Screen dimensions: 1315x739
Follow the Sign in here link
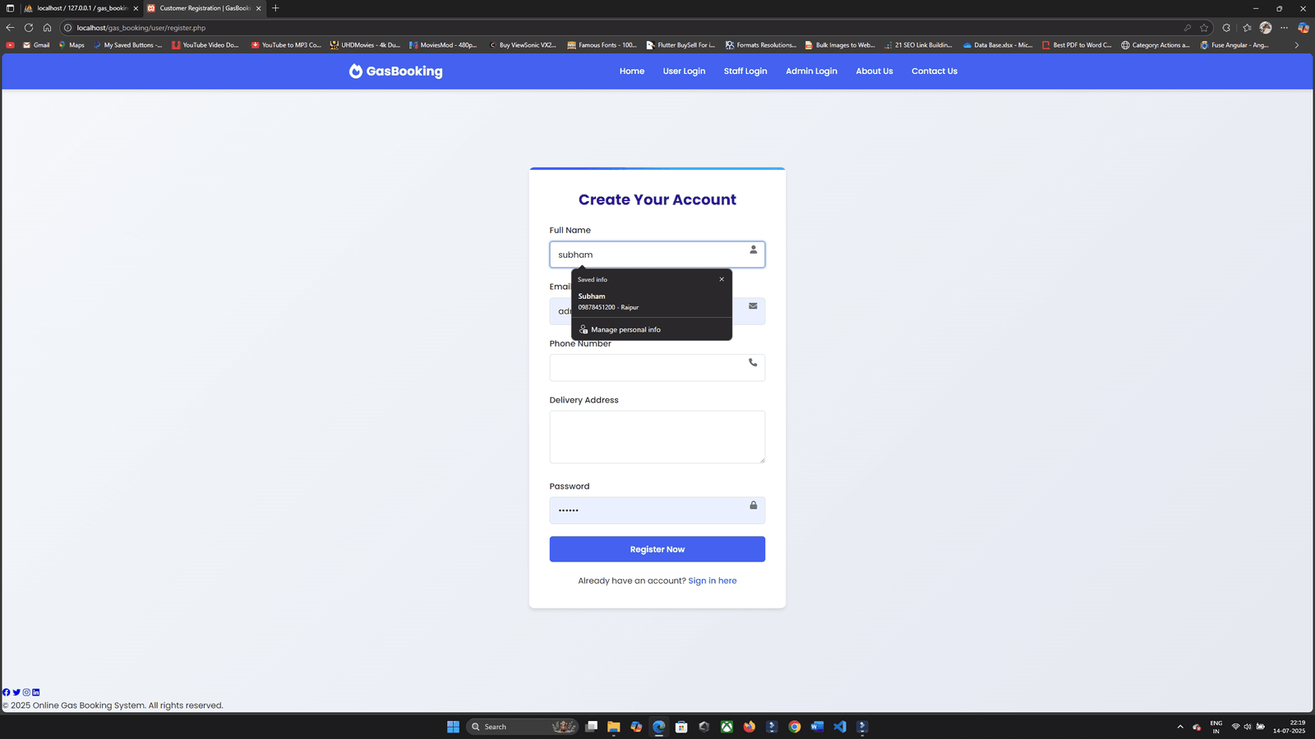click(712, 581)
